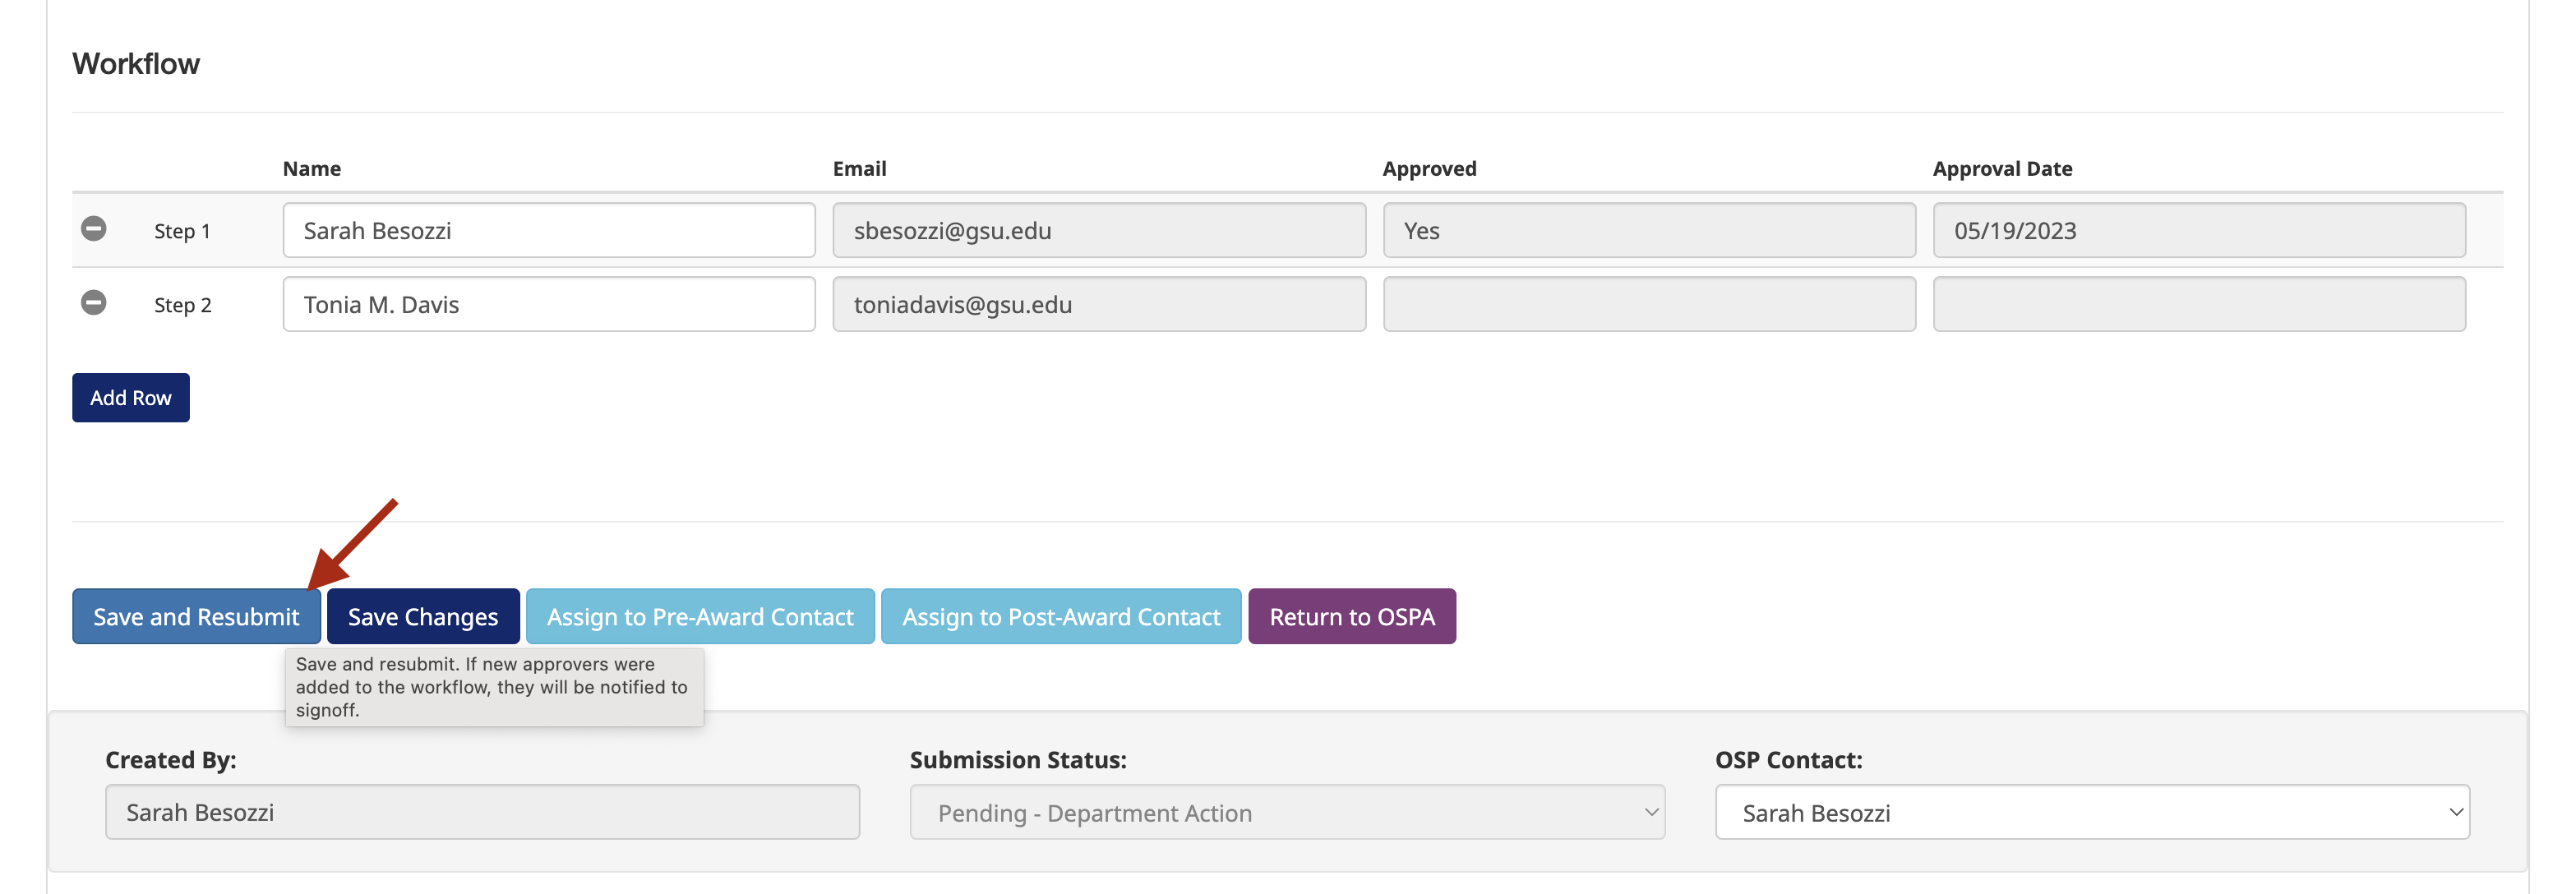Return the submission to OSPA
The width and height of the screenshot is (2576, 894).
pos(1352,617)
